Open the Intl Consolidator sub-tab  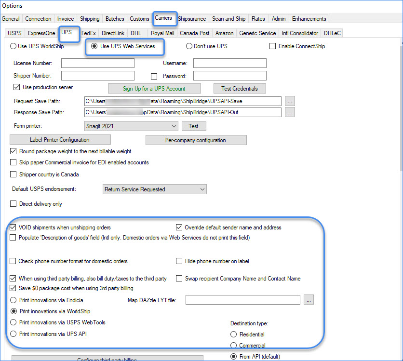point(300,33)
